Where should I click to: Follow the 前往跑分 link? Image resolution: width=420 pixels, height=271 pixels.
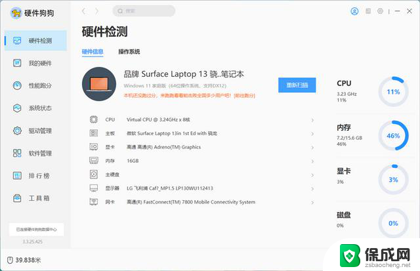pyautogui.click(x=245, y=96)
